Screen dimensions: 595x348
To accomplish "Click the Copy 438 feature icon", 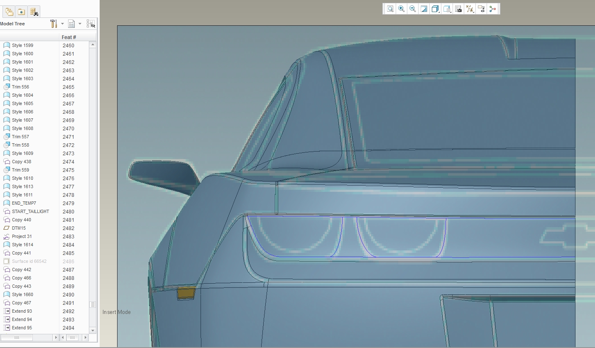I will click(x=7, y=162).
